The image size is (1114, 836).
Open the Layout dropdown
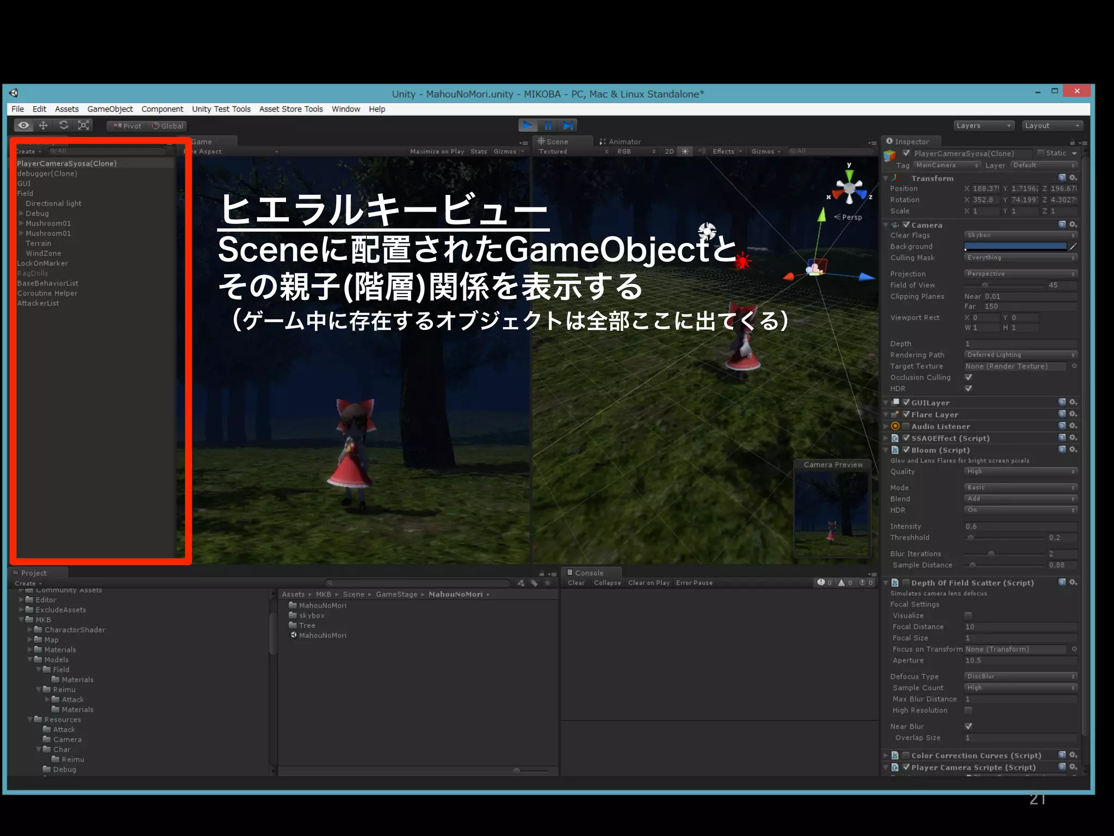point(1053,126)
